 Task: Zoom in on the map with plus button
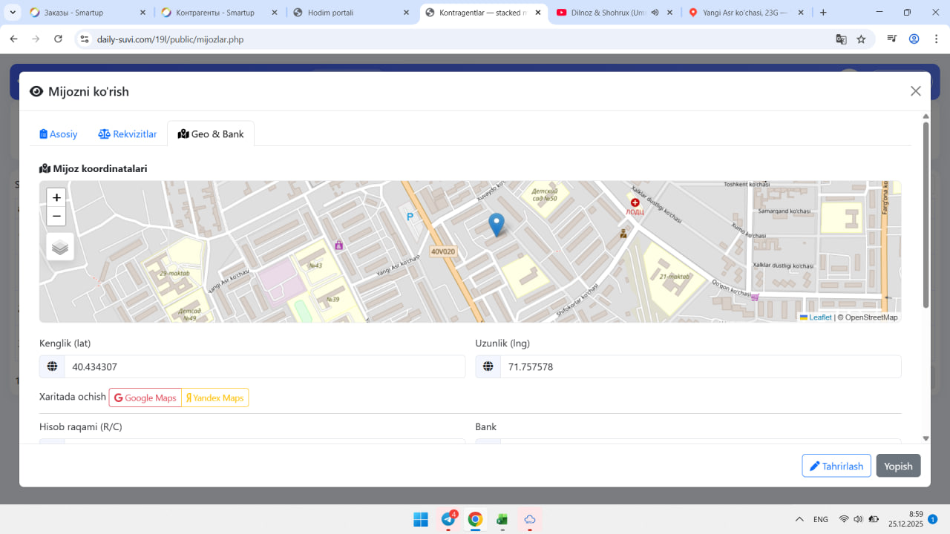(56, 197)
